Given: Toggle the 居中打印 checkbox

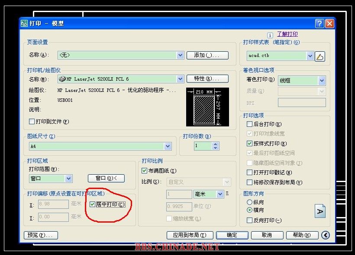Looking at the screenshot, I should coord(92,205).
